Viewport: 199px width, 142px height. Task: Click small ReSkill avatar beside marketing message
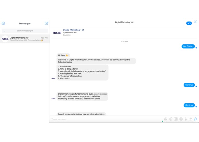click(54, 99)
